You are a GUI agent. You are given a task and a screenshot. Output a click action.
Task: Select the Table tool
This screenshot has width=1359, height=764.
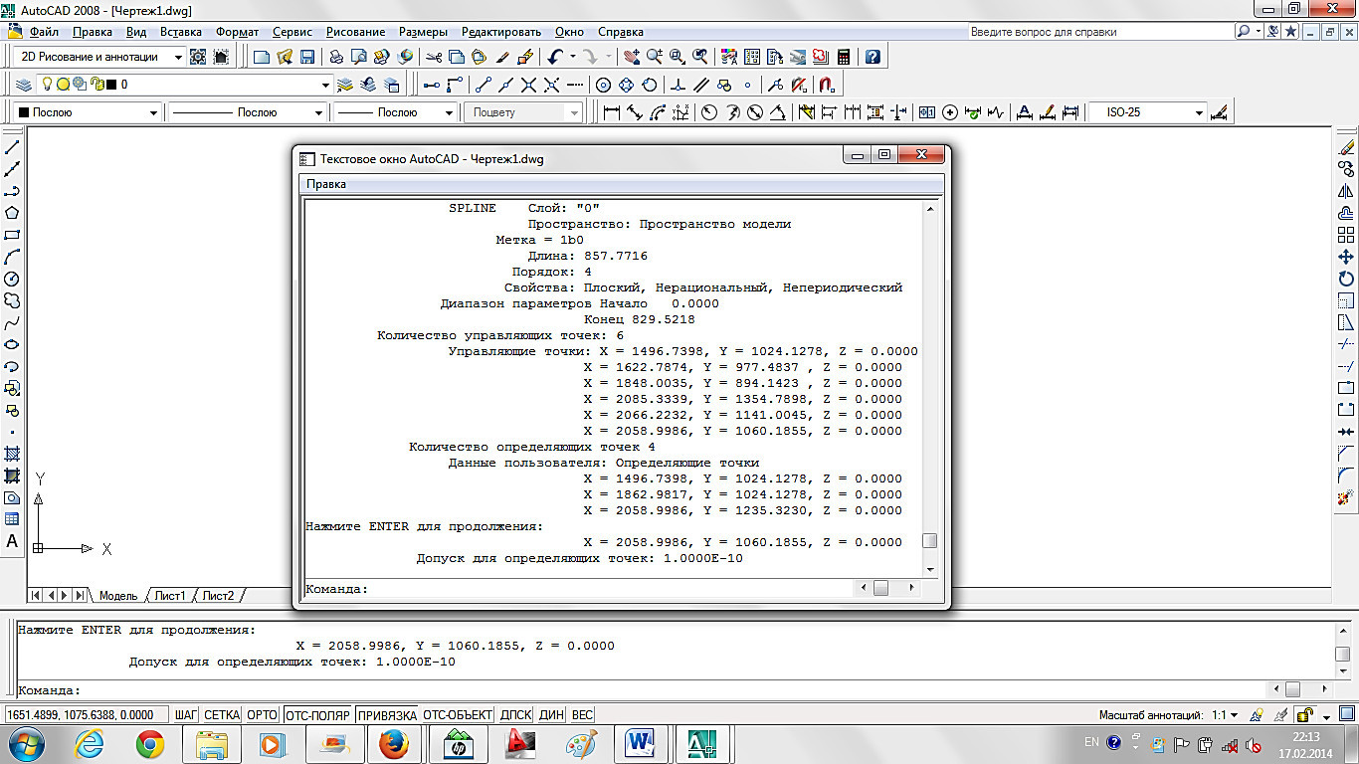point(12,519)
